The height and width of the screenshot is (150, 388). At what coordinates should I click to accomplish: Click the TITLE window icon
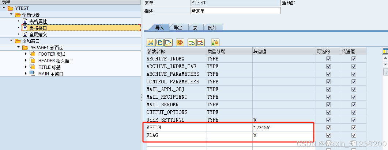pyautogui.click(x=33, y=67)
